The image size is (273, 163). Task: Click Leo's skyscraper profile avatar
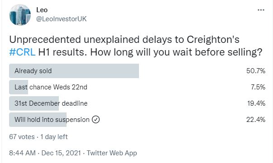(20, 15)
